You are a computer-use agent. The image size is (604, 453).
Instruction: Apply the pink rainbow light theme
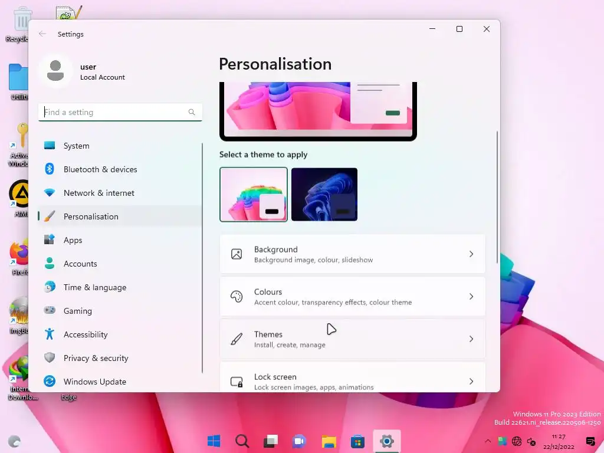coord(254,194)
